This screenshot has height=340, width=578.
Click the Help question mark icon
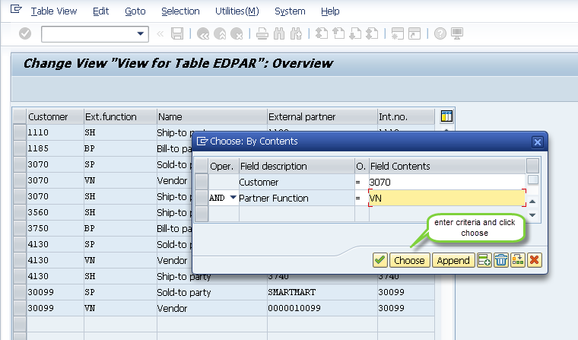coord(440,33)
